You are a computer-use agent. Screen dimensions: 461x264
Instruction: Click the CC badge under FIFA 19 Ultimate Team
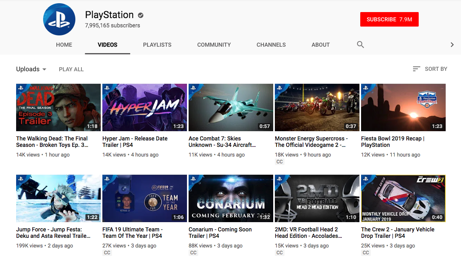[x=107, y=253]
